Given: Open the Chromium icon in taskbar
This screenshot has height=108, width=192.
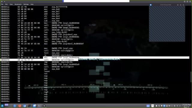Looking at the screenshot, I should point(25,106).
